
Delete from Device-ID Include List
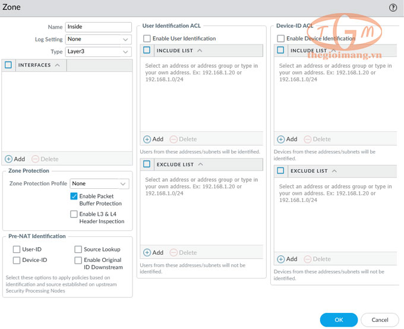(317, 139)
